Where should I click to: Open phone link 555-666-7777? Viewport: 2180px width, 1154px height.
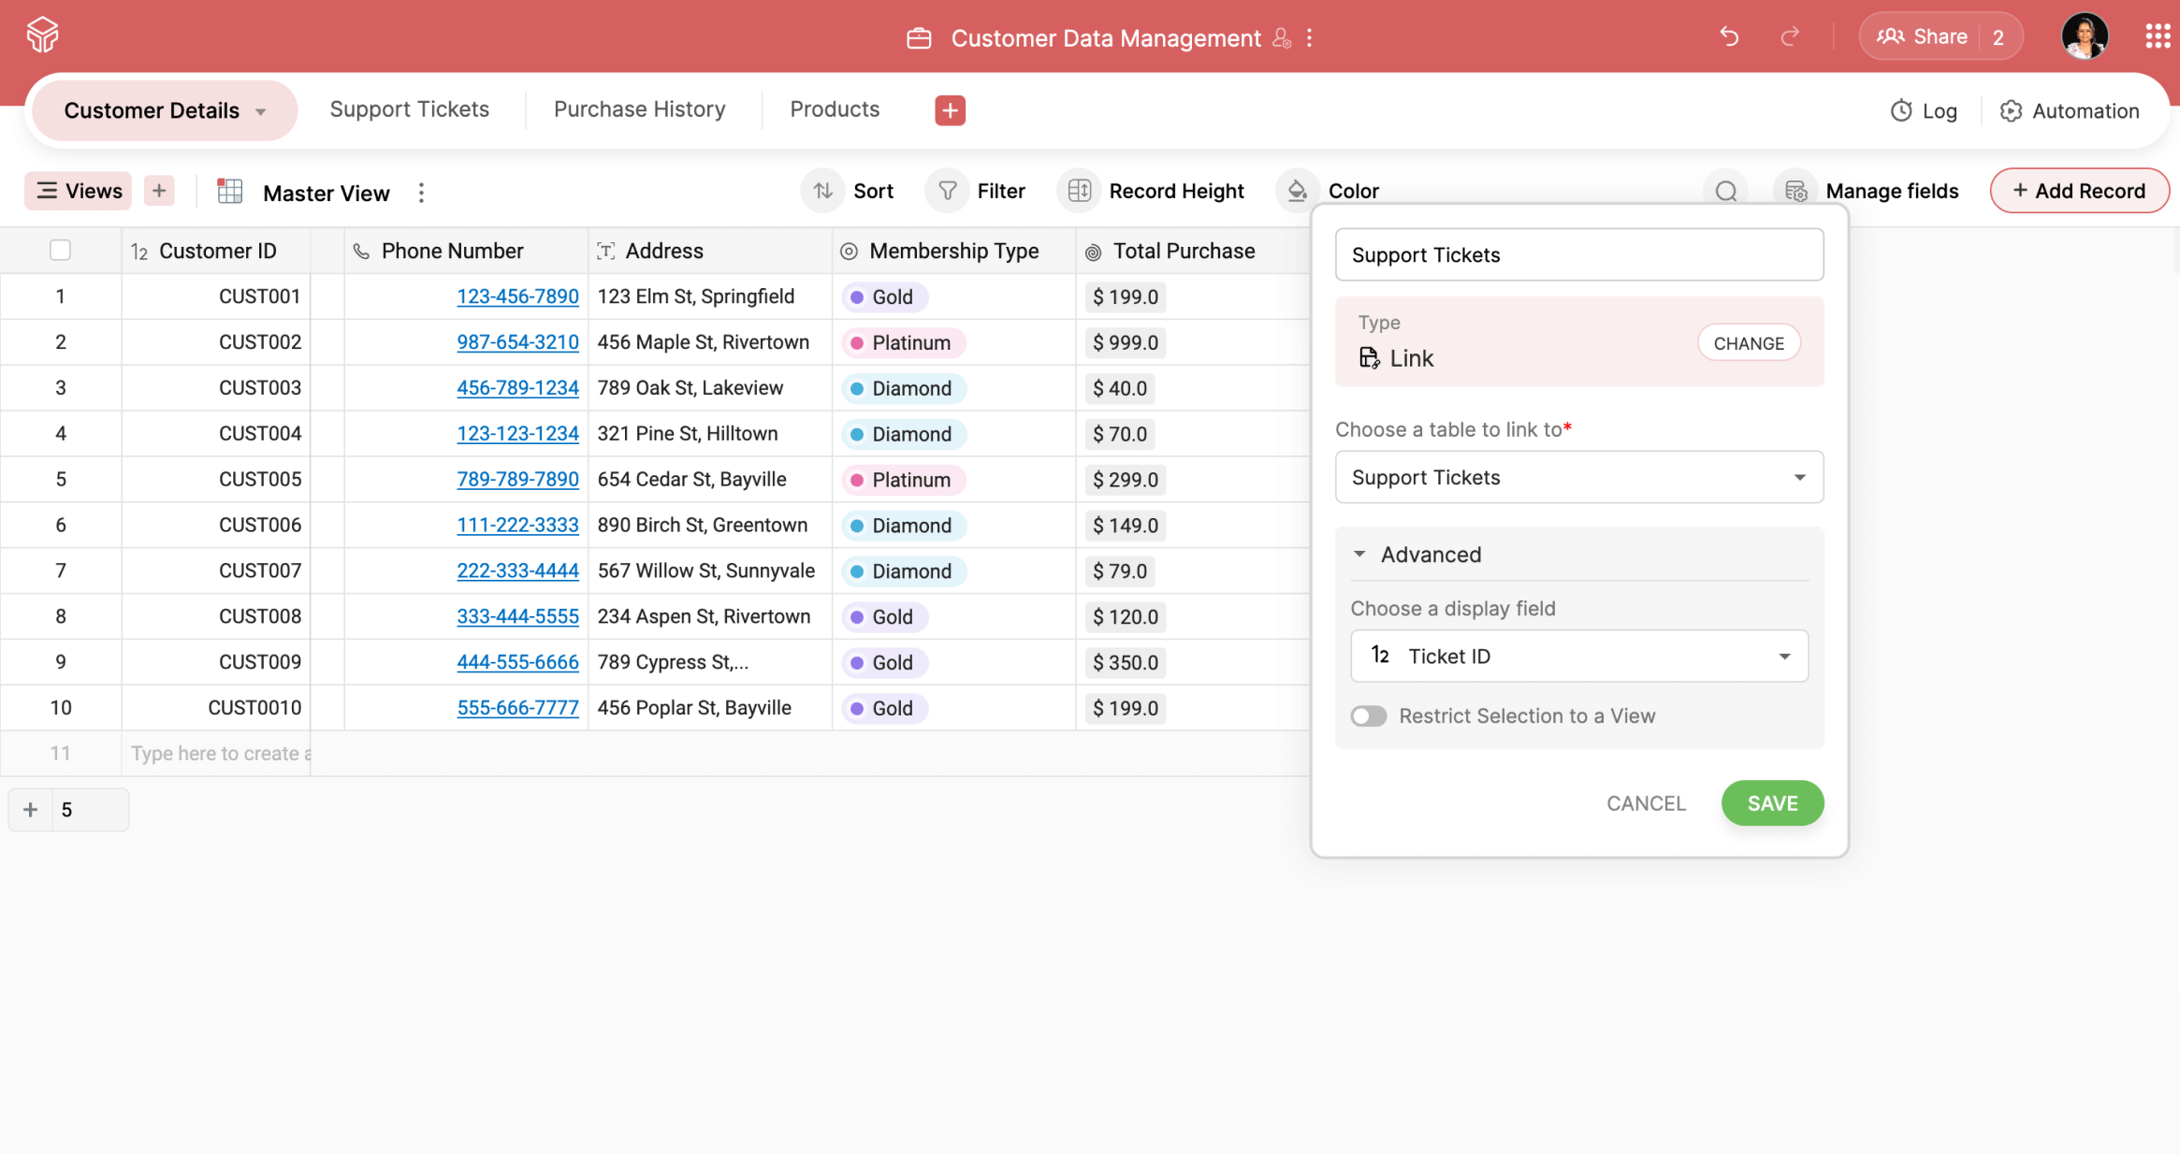(517, 708)
